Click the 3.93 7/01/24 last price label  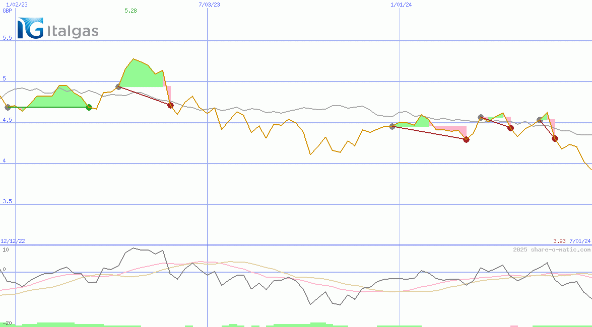pyautogui.click(x=571, y=241)
